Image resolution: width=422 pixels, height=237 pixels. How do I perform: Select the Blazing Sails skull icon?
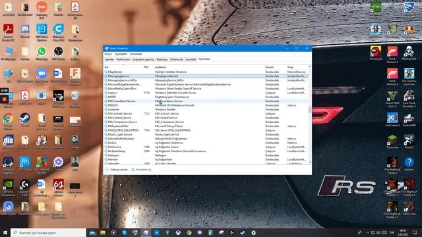coord(409,53)
